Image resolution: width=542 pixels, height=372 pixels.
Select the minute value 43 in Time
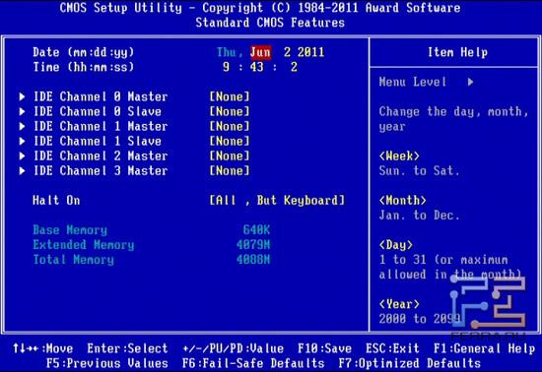tap(257, 67)
